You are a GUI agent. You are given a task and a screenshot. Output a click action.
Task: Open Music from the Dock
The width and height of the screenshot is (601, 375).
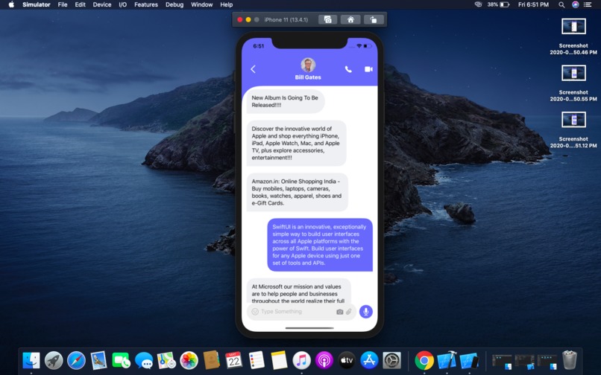tap(302, 360)
